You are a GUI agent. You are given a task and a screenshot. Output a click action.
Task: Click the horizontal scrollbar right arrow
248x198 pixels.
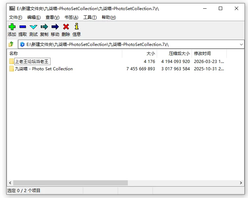(x=241, y=183)
